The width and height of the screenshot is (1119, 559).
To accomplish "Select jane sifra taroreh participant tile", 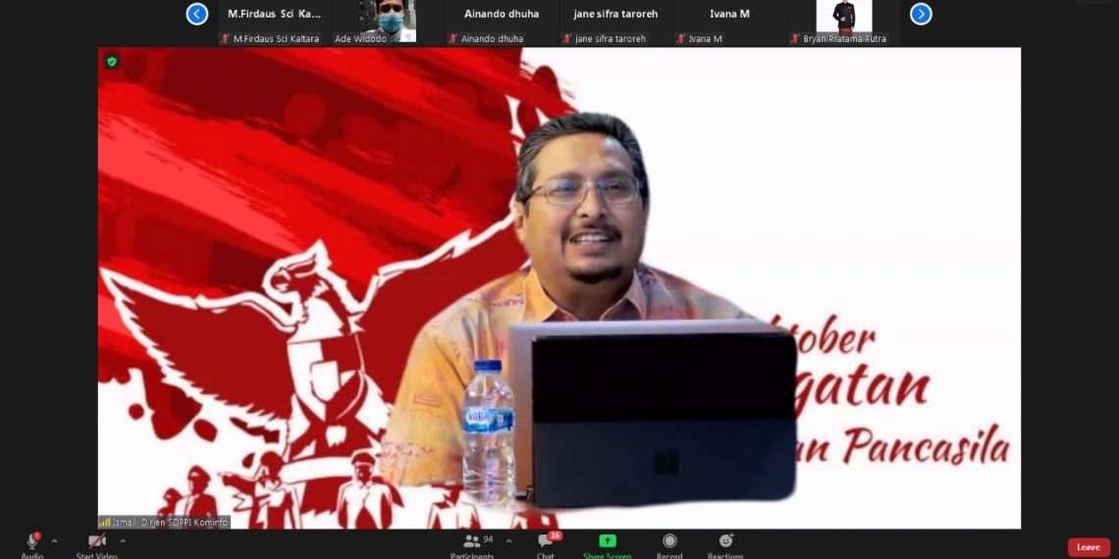I will coord(615,23).
